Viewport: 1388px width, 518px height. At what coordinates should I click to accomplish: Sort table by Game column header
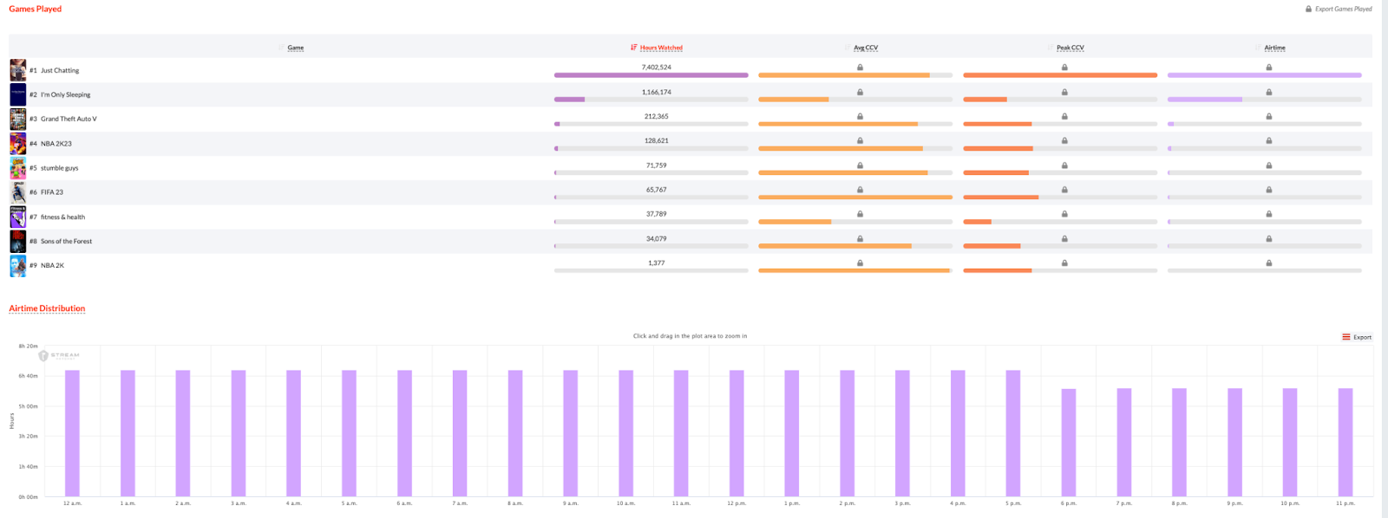pos(296,48)
